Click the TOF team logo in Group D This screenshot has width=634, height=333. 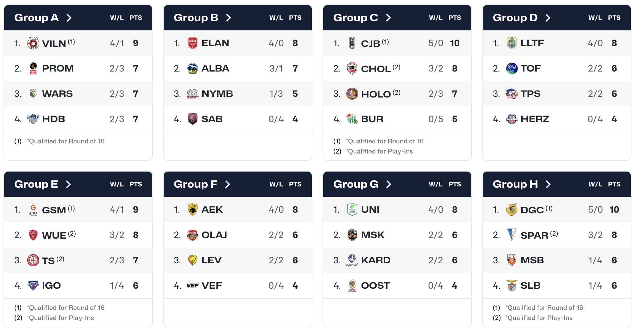(512, 68)
